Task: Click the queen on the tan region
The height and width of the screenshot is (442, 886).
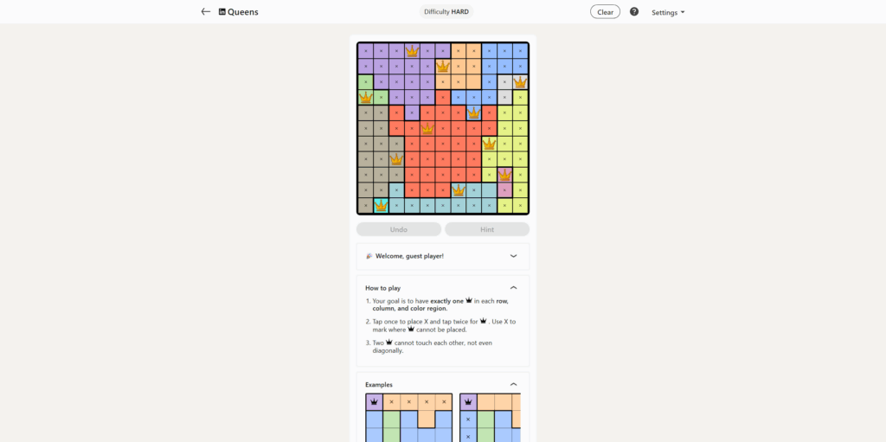Action: click(396, 159)
